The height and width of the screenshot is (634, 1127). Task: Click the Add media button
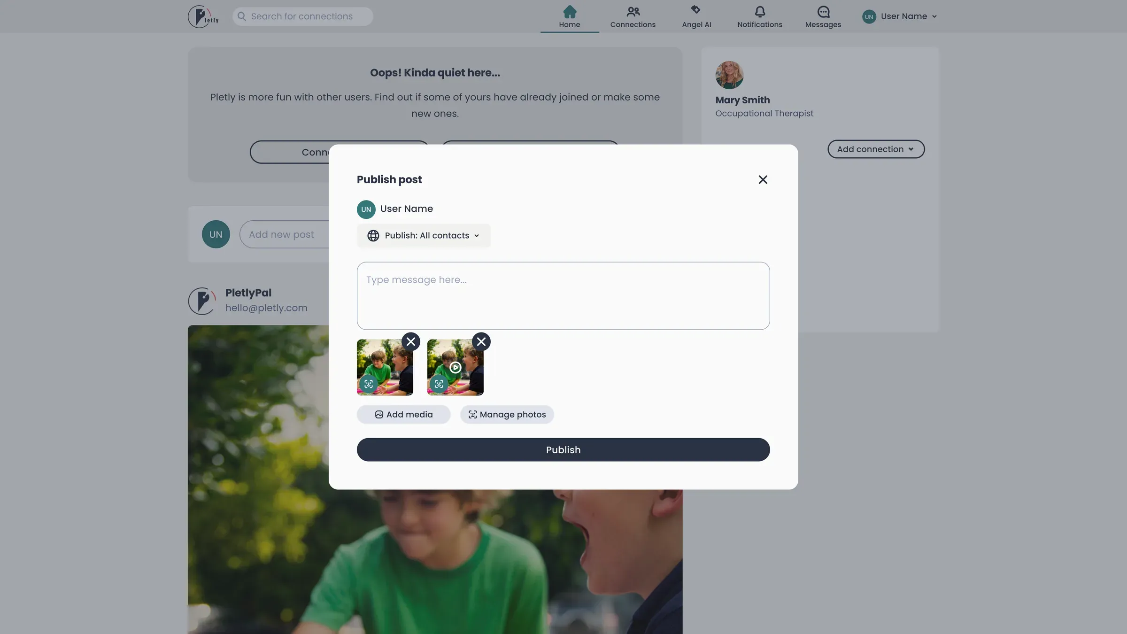(x=404, y=415)
